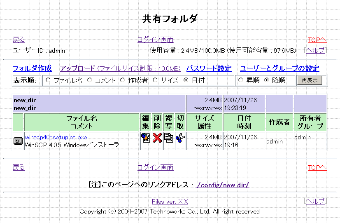Viewport: 340px width, 223px height.
Task: Click the red X delete icon
Action: point(157,138)
